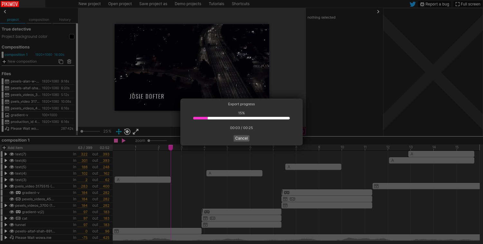Open the Demo projects menu
Screen dimensions: 483x244
pyautogui.click(x=188, y=4)
